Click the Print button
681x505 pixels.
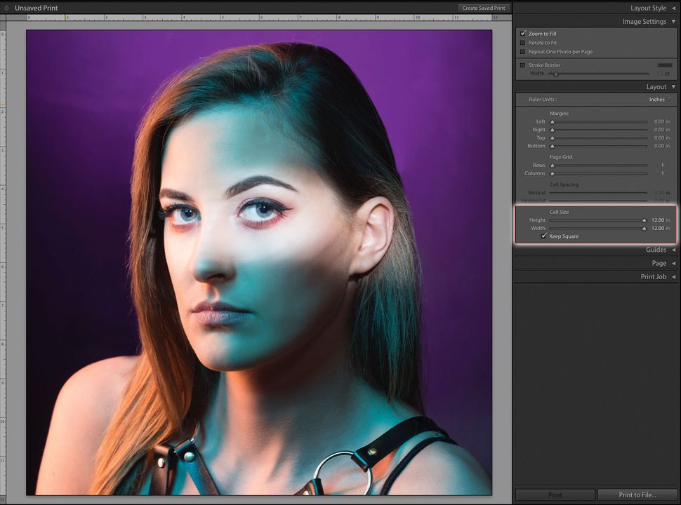(554, 494)
